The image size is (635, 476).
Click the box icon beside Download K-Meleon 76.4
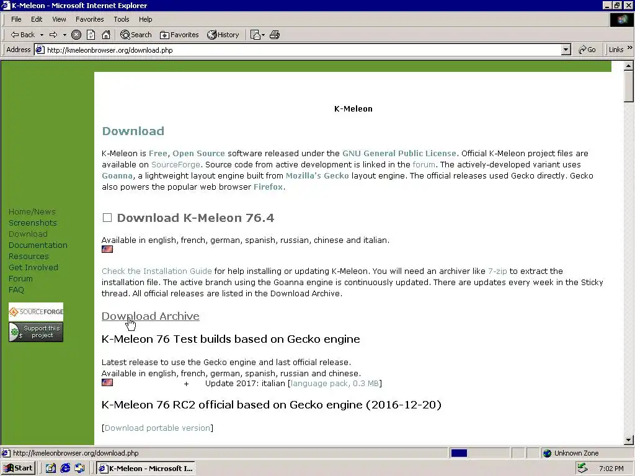coord(107,218)
